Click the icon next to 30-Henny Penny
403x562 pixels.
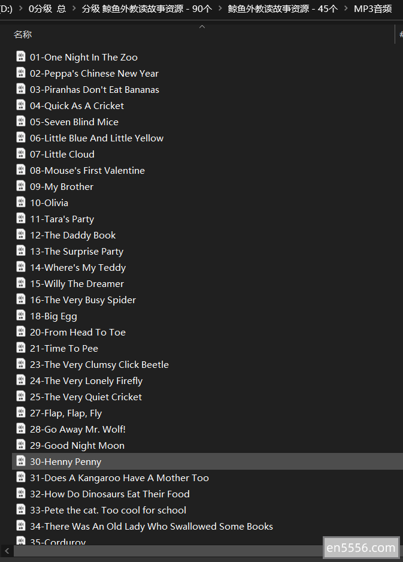click(x=21, y=461)
